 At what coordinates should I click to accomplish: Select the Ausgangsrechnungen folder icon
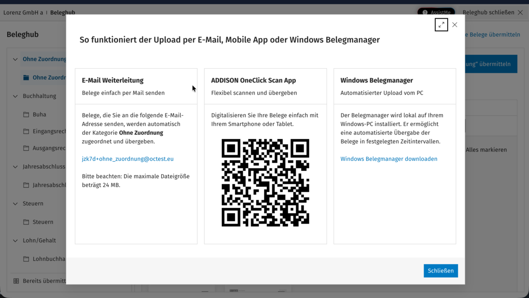pyautogui.click(x=26, y=148)
